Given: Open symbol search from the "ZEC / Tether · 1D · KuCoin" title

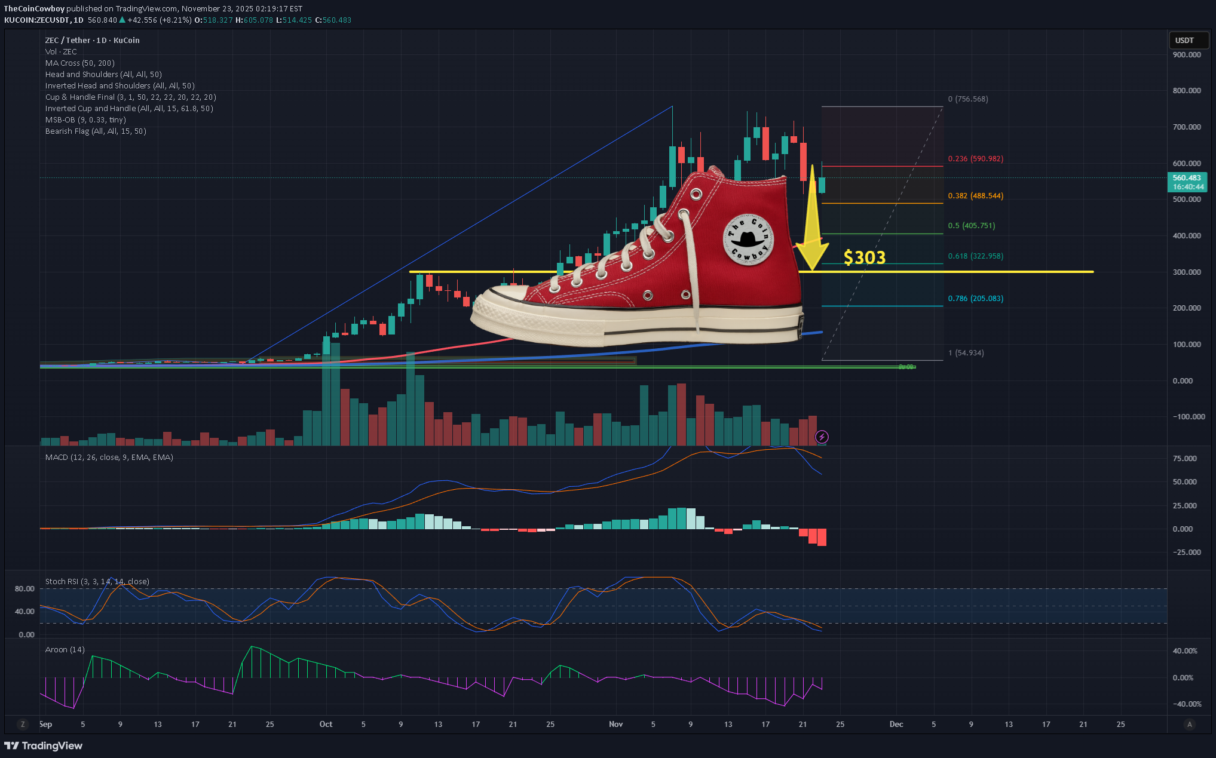Looking at the screenshot, I should (x=91, y=40).
